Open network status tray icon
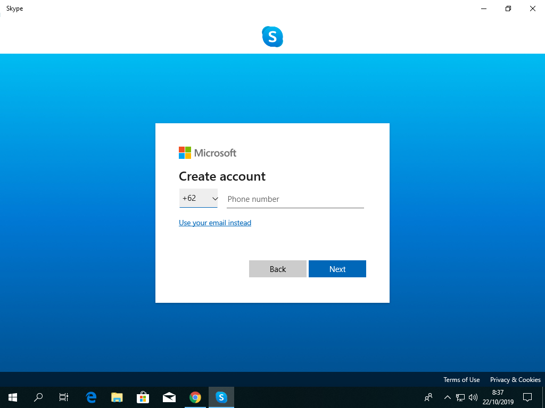 460,397
